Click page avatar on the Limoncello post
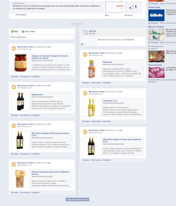The width and height of the screenshot is (176, 206). (85, 93)
